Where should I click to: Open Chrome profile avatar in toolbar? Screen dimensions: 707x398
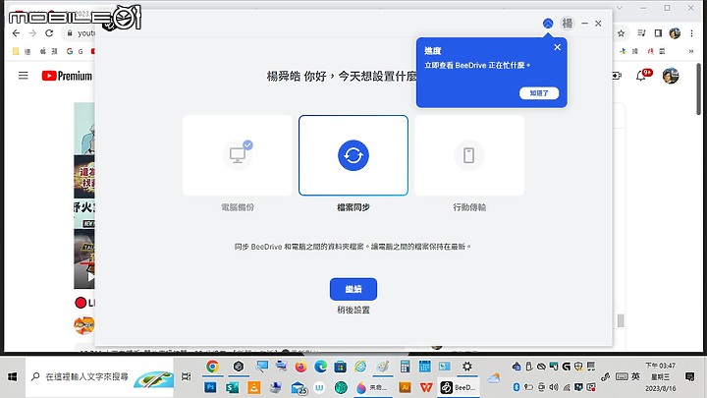click(675, 33)
